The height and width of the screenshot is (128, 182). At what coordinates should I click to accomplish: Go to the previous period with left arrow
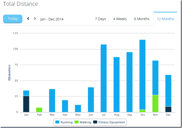click(x=28, y=18)
